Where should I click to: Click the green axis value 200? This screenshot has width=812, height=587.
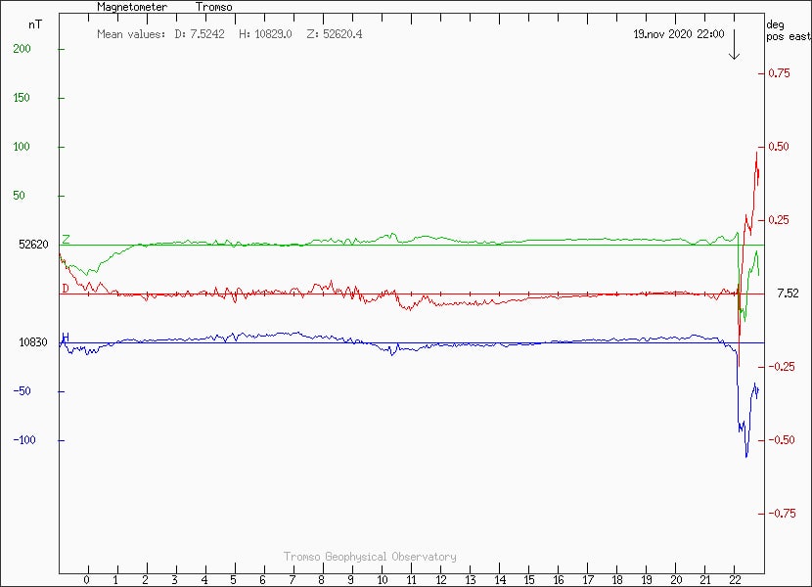pyautogui.click(x=22, y=49)
